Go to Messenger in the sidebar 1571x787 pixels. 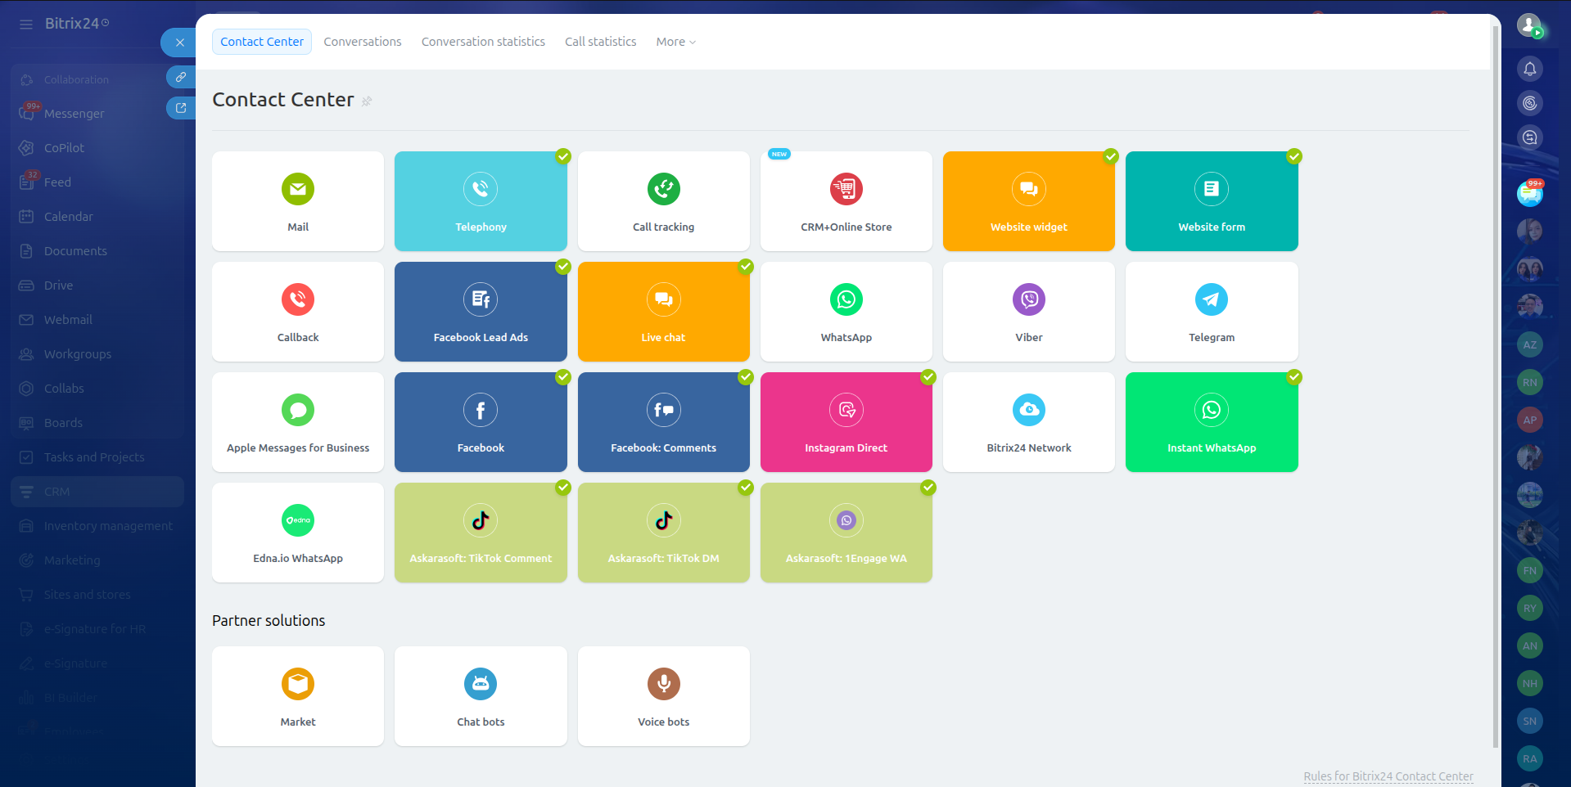[x=97, y=114]
